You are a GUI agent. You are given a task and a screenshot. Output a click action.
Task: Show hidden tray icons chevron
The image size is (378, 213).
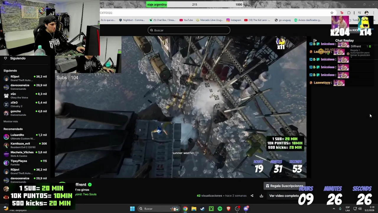click(x=334, y=209)
